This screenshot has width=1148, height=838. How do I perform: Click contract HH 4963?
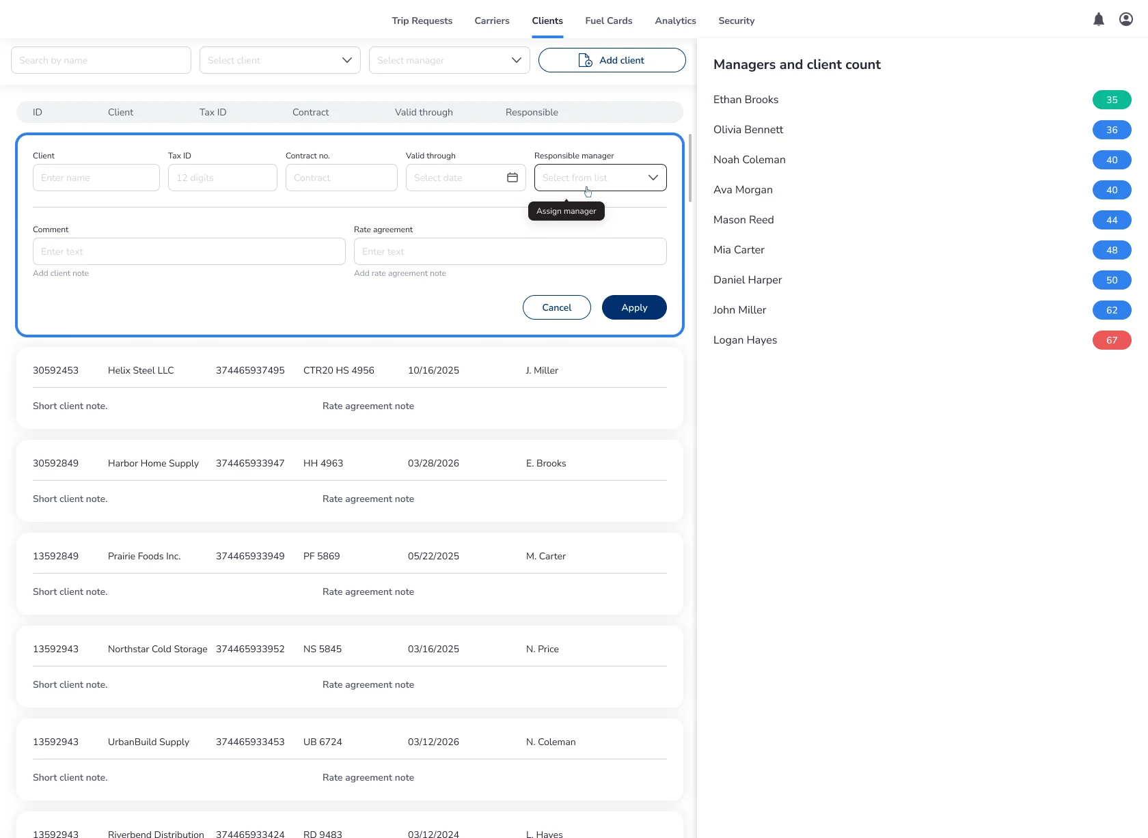[x=323, y=463]
